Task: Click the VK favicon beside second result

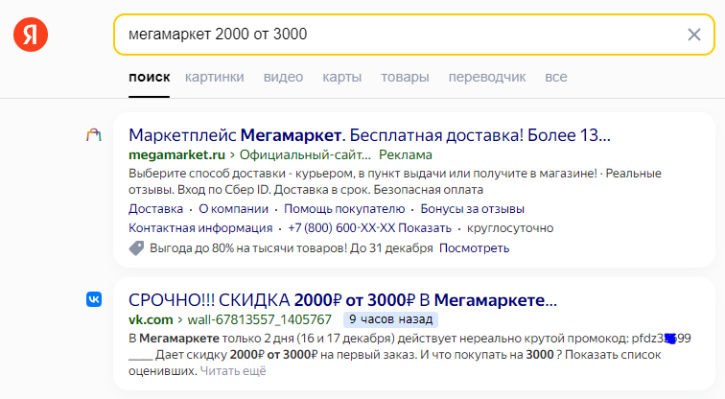Action: point(94,299)
